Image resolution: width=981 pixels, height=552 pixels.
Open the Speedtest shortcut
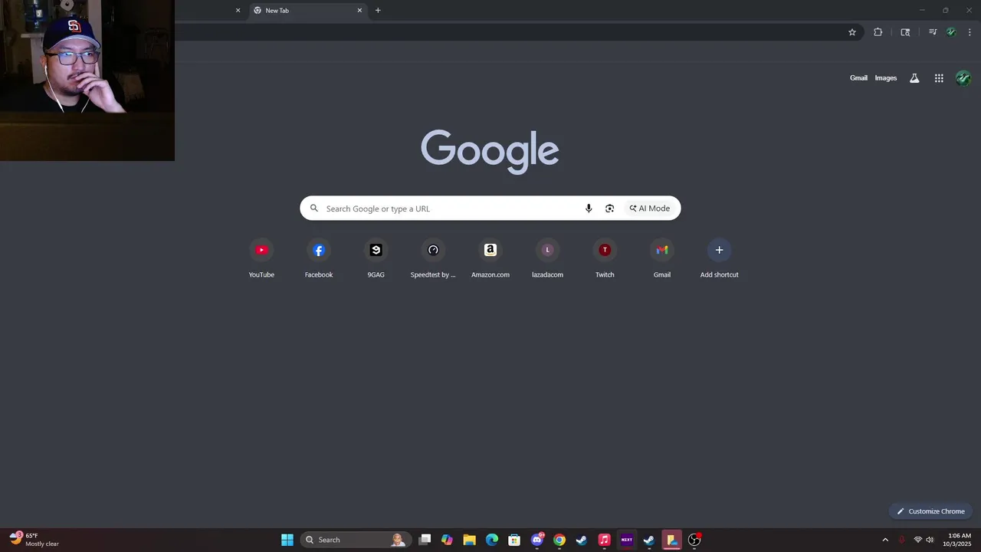click(433, 258)
